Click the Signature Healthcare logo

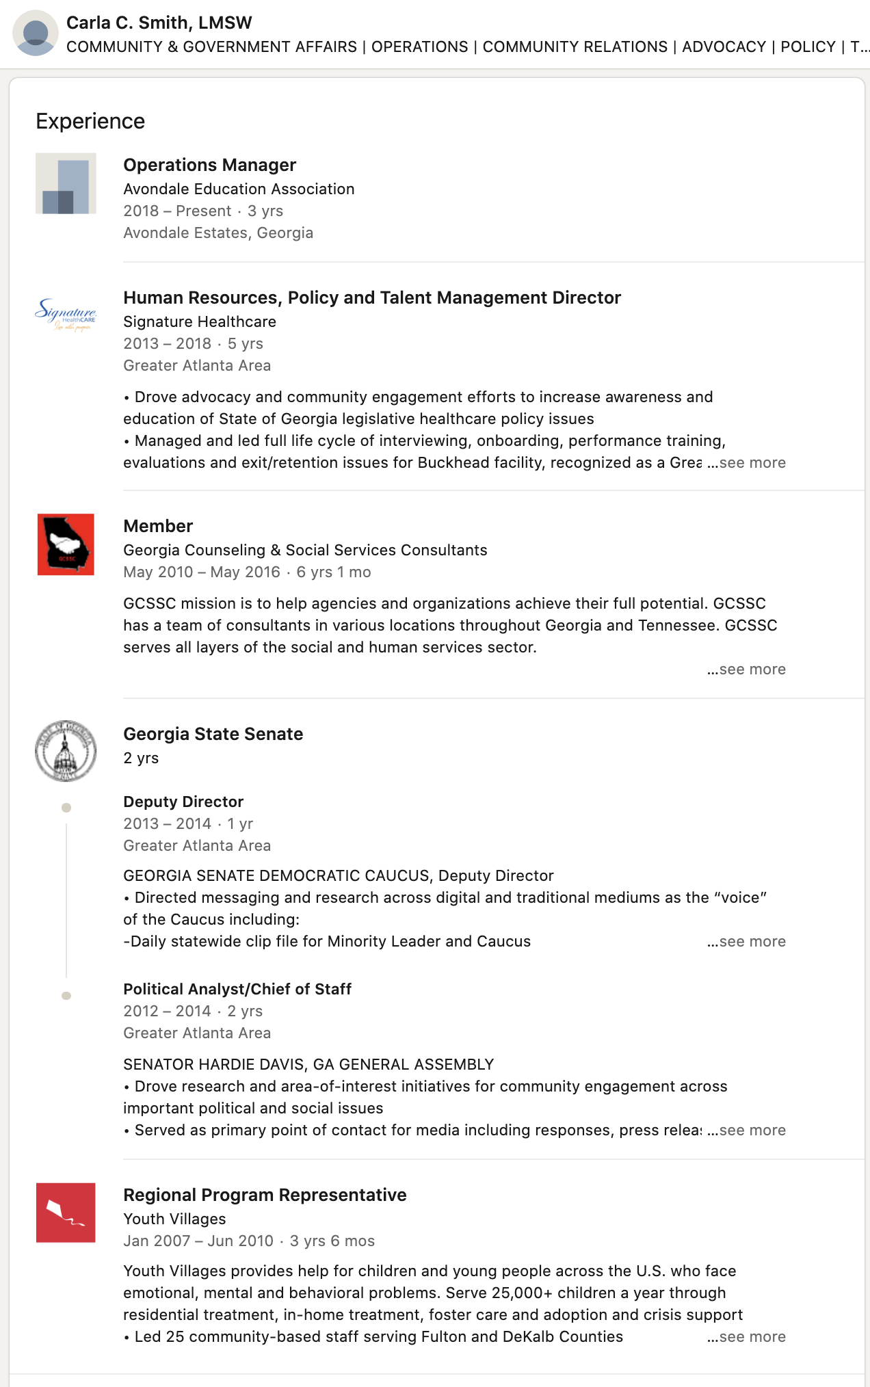click(66, 314)
